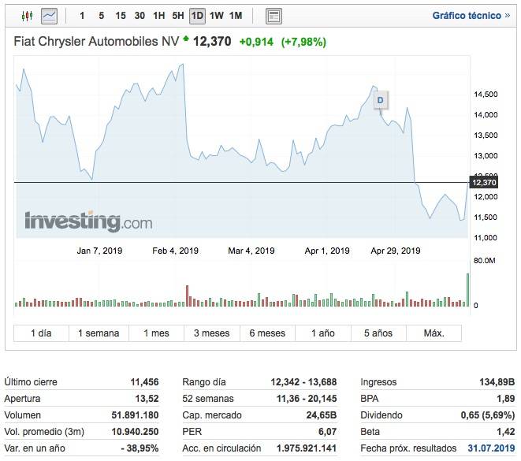This screenshot has height=461, width=521.
Task: Click the (+7,98%) percentage change
Action: pyautogui.click(x=303, y=42)
